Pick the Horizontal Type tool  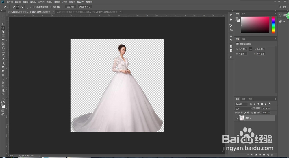3,79
